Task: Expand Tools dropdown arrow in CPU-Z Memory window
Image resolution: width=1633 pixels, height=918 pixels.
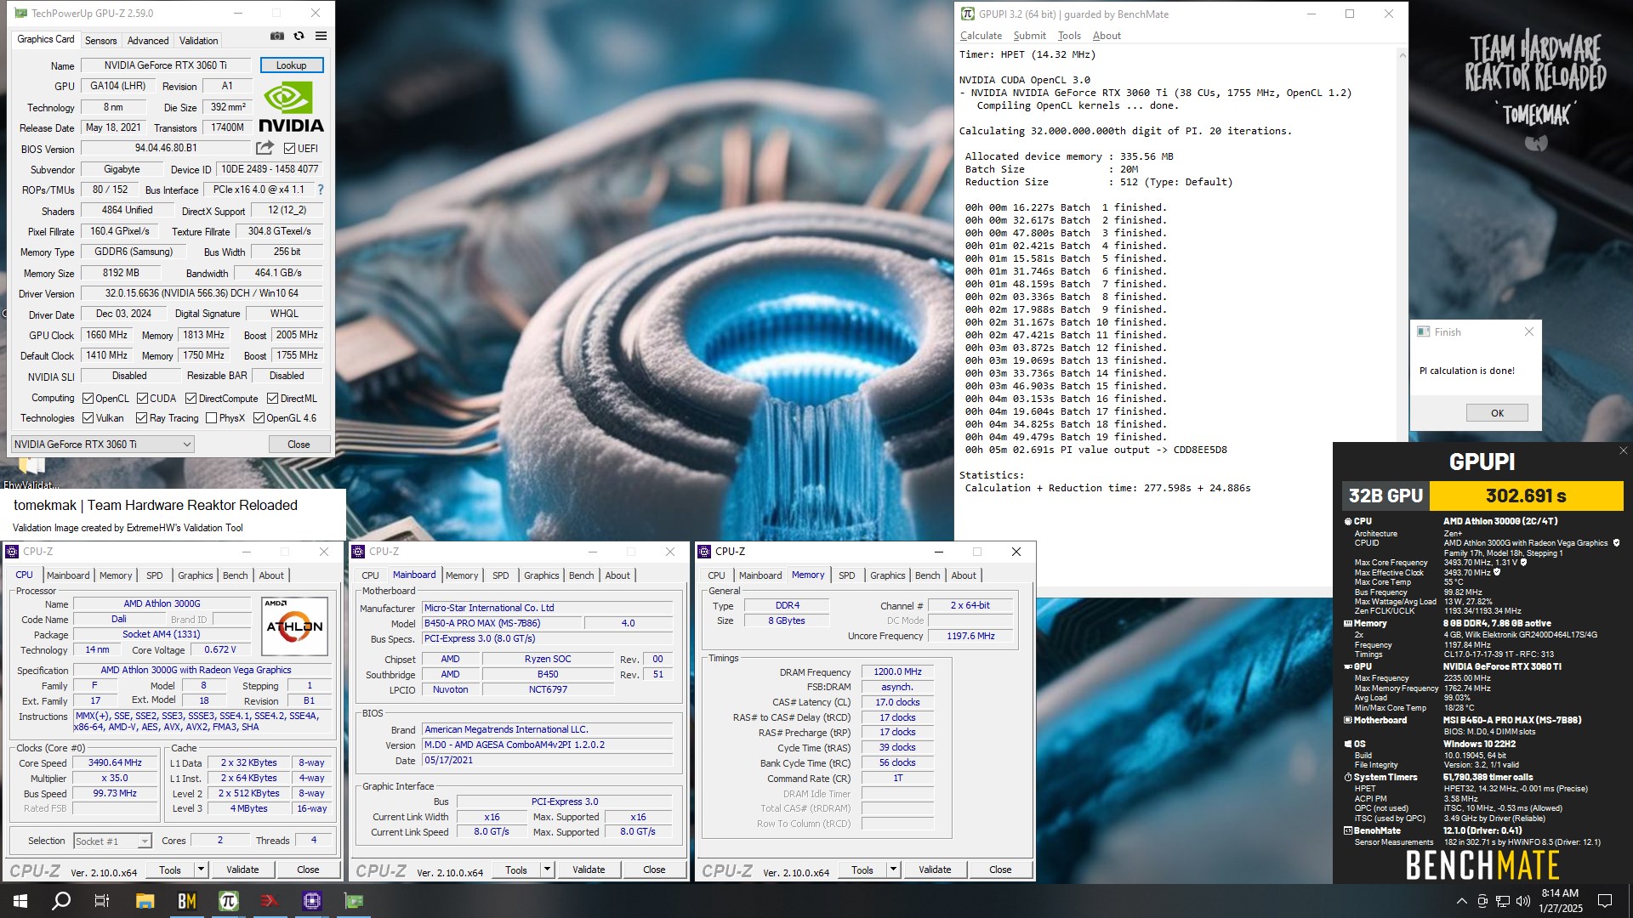Action: pyautogui.click(x=894, y=870)
